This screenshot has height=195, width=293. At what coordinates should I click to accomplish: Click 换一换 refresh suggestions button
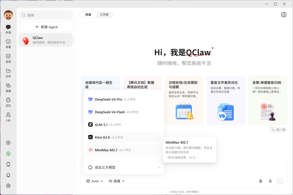(278, 130)
